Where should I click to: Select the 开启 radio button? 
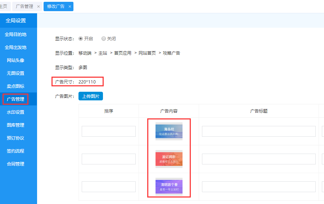pyautogui.click(x=81, y=38)
